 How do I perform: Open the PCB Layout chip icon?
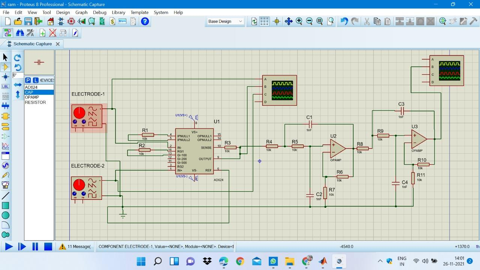coord(71,21)
